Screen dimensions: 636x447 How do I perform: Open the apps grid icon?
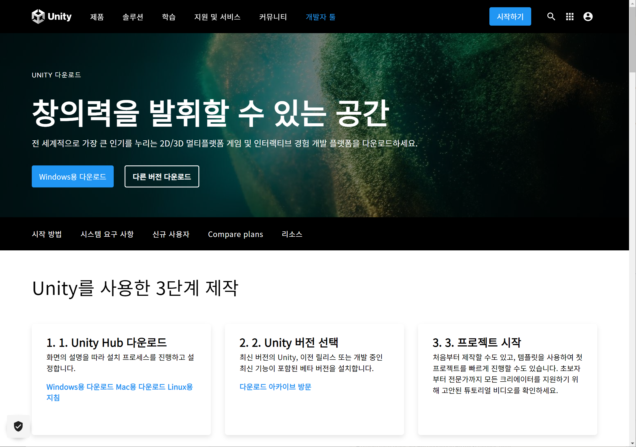pyautogui.click(x=570, y=17)
